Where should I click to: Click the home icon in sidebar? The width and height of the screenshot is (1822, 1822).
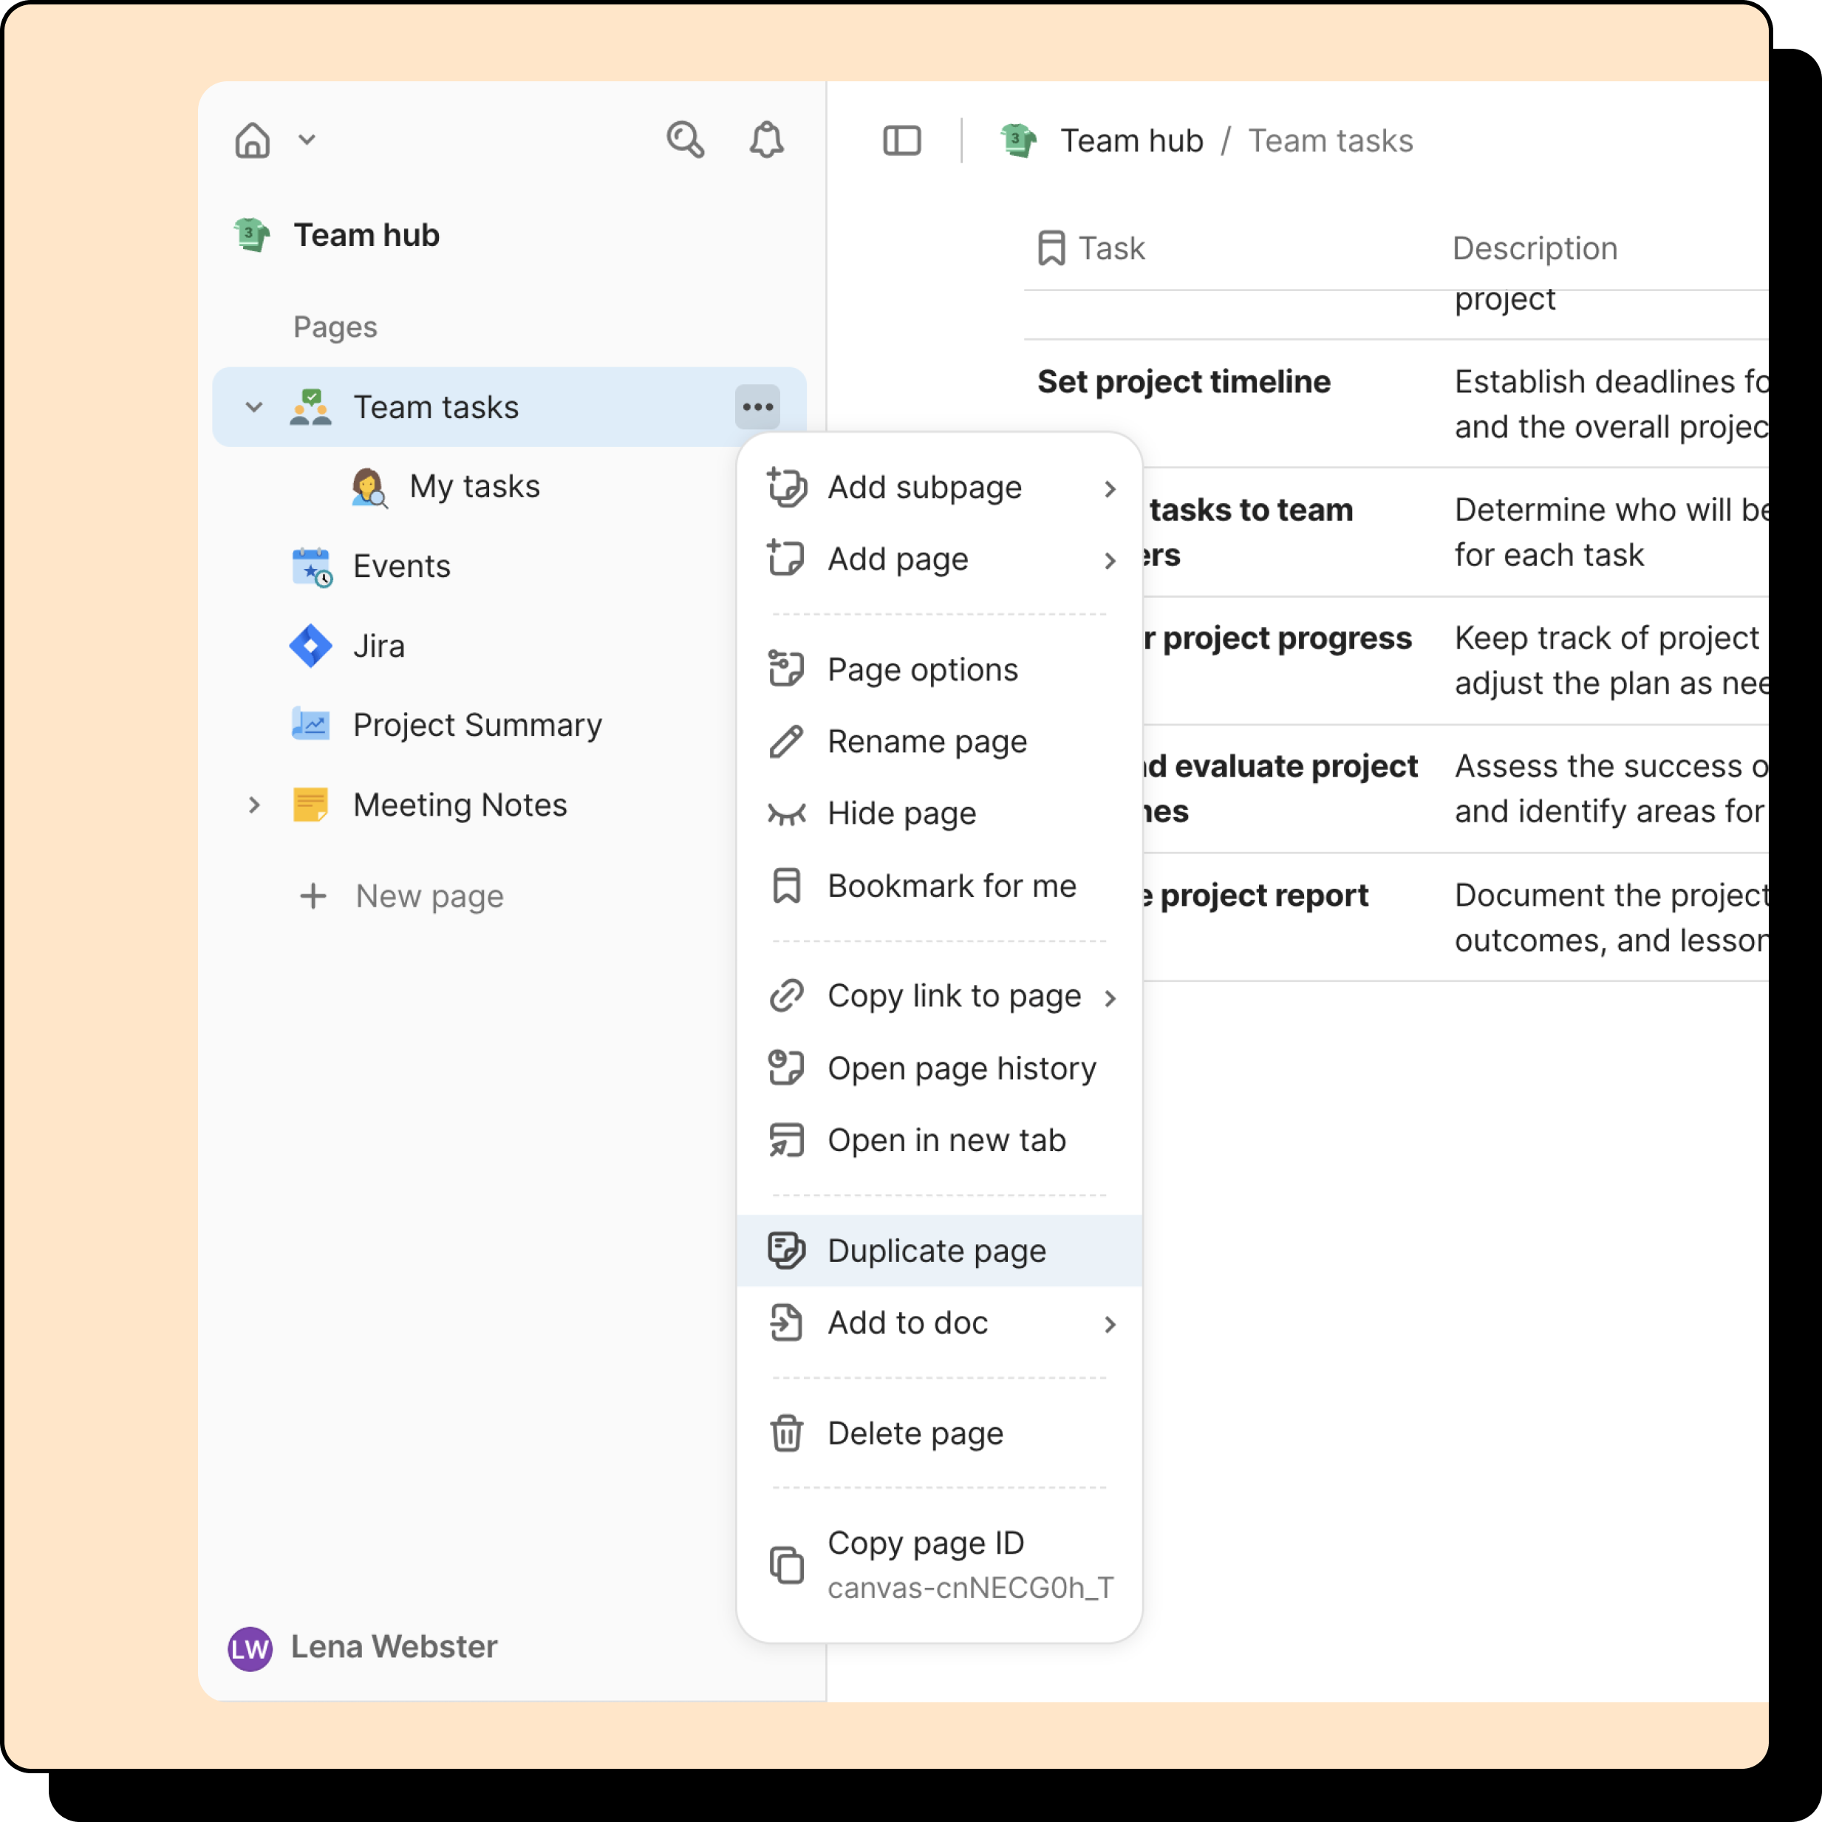click(252, 140)
